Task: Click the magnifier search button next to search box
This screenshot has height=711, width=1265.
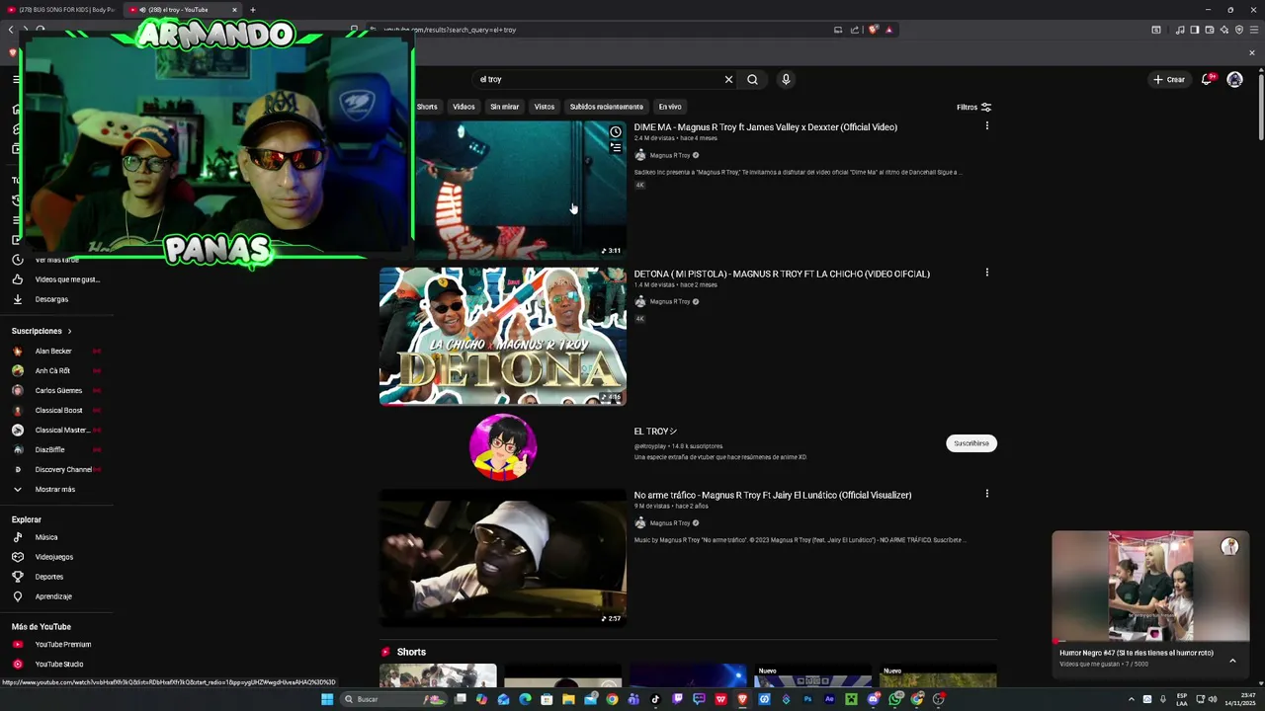Action: [x=752, y=79]
